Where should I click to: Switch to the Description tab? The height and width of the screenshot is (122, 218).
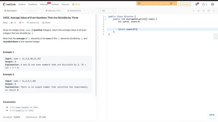point(11,11)
